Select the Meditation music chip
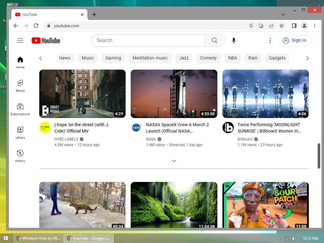This screenshot has height=243, width=324. [150, 58]
